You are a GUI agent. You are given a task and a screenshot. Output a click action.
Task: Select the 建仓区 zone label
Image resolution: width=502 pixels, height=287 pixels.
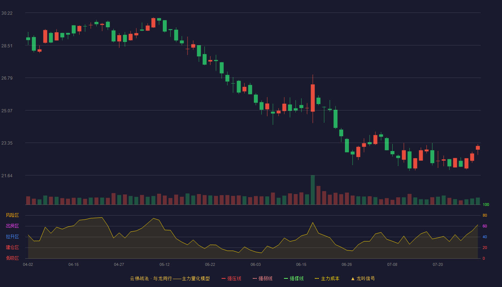point(13,248)
